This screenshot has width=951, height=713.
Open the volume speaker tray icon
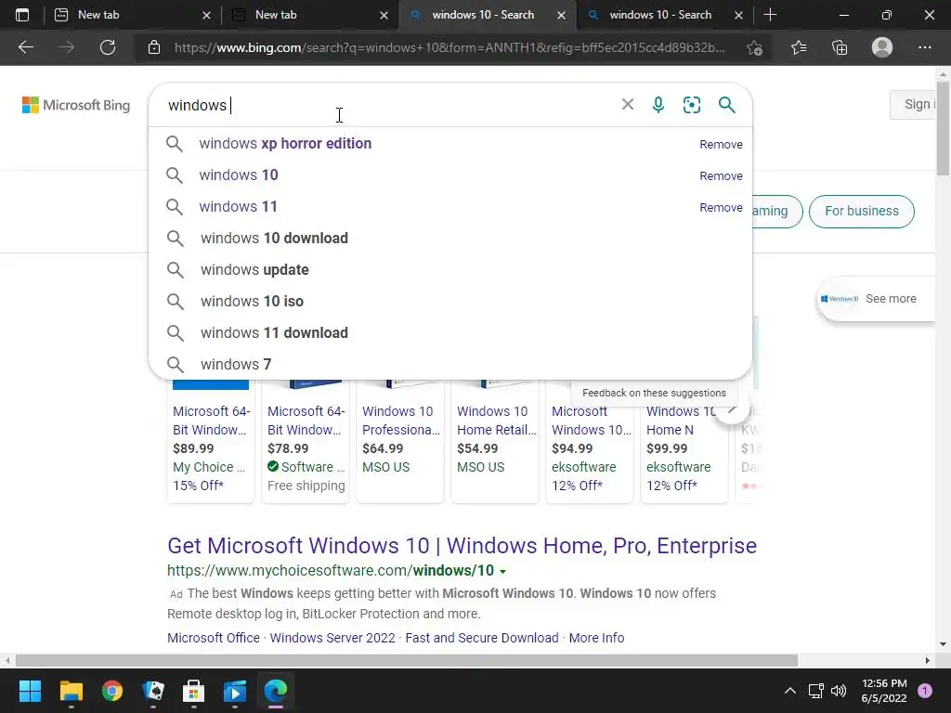pos(839,691)
